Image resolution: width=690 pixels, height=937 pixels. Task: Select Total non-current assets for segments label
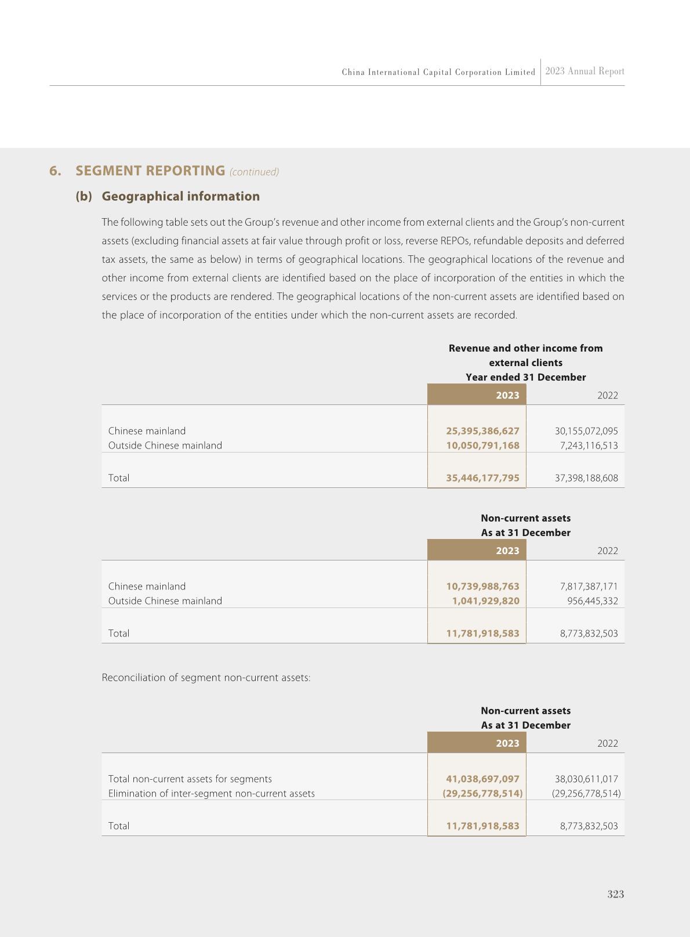click(190, 779)
